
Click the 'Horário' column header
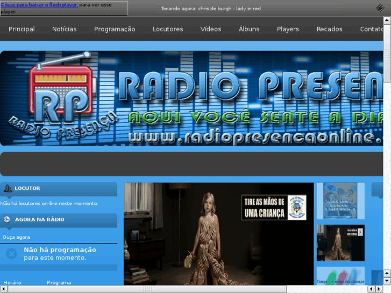point(12,282)
